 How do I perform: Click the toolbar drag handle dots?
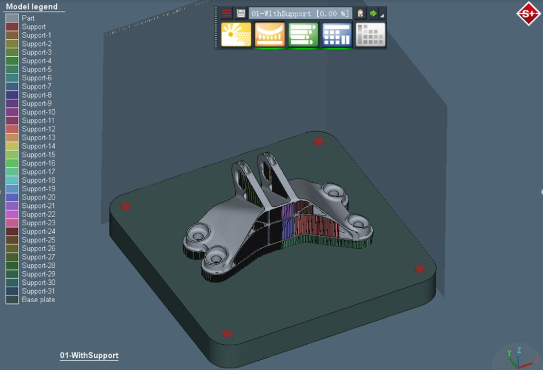[x=217, y=28]
